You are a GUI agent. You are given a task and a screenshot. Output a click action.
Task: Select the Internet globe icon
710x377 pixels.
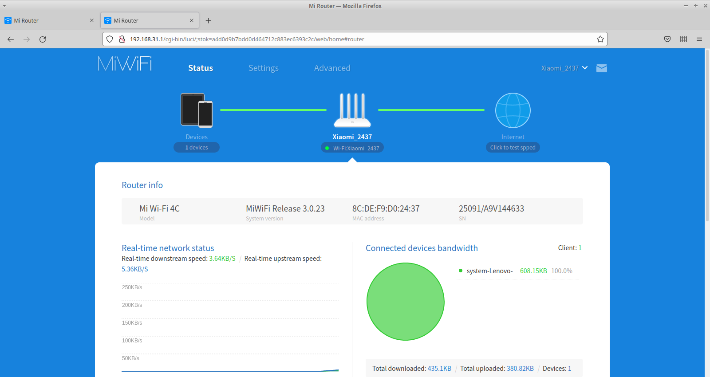(513, 110)
